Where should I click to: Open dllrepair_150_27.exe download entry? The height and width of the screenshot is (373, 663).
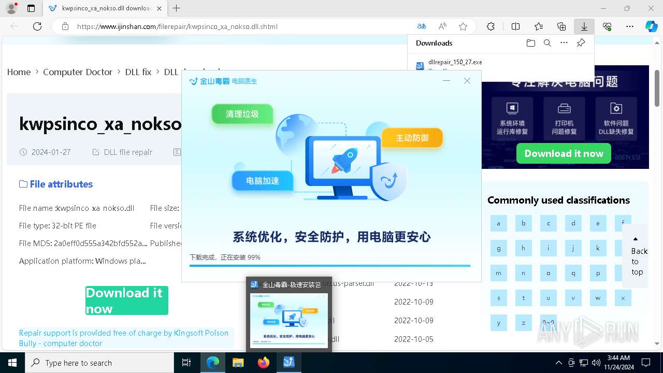[x=455, y=62]
